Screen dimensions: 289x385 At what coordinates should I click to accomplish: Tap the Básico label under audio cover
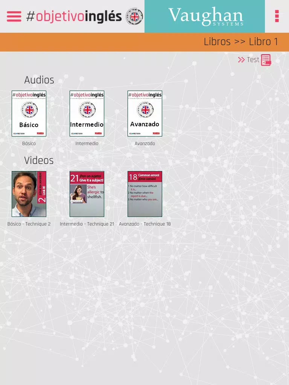pyautogui.click(x=29, y=143)
